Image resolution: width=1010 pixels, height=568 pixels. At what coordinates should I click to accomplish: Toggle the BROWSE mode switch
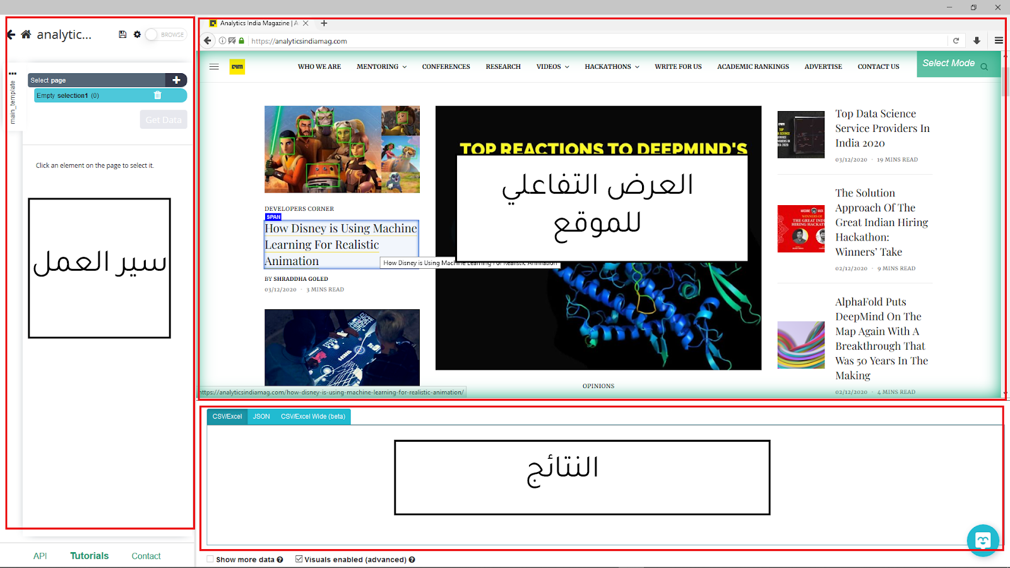click(x=165, y=35)
